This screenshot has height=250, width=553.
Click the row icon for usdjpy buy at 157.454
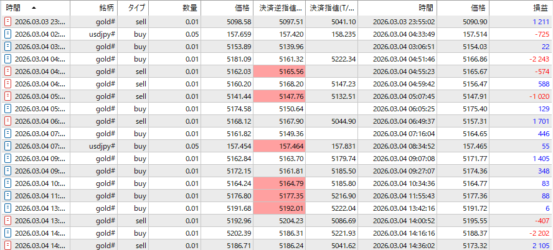(x=8, y=146)
